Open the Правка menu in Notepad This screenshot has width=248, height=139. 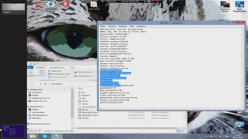pos(112,26)
